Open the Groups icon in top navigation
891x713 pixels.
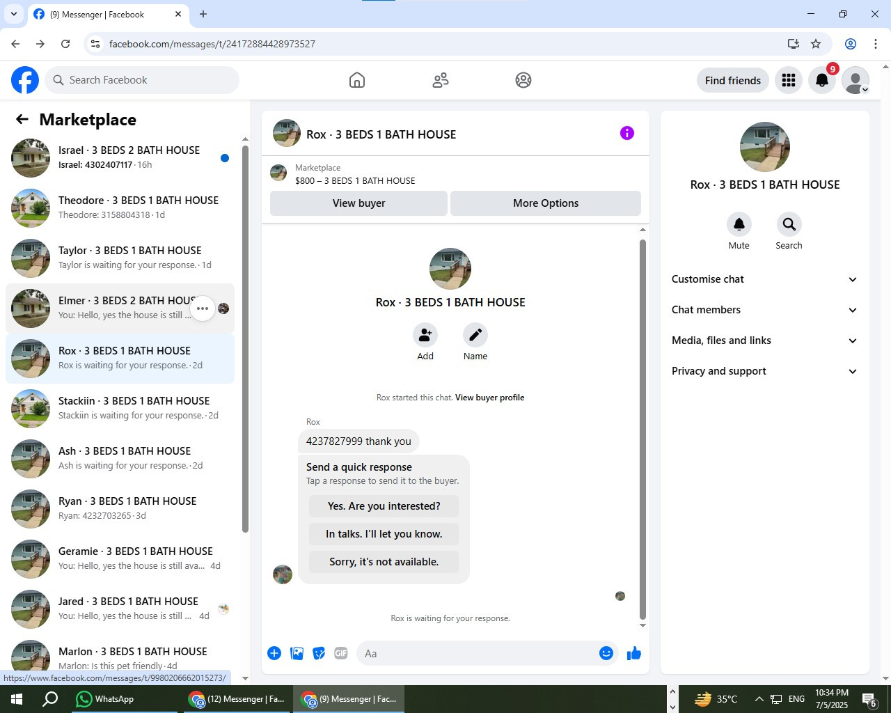click(523, 80)
